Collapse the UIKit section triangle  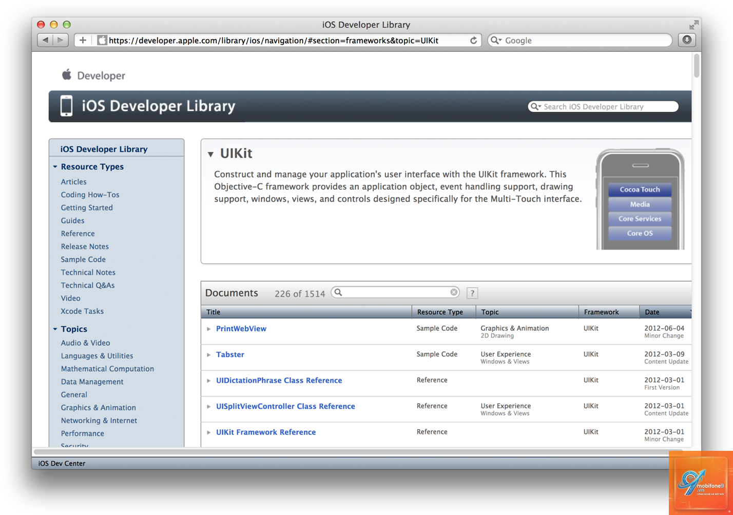pyautogui.click(x=210, y=154)
